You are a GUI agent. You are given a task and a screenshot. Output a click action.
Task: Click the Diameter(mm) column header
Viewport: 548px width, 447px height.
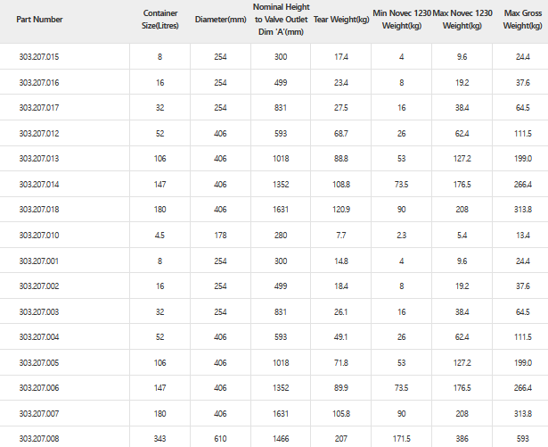[219, 20]
